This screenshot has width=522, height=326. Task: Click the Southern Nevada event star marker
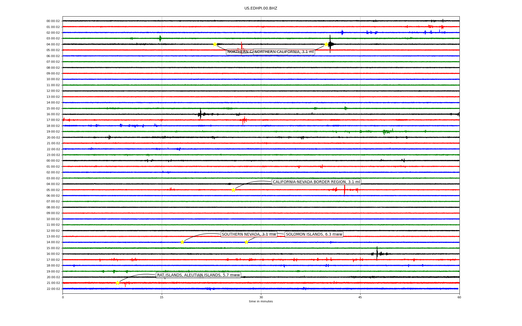point(182,242)
